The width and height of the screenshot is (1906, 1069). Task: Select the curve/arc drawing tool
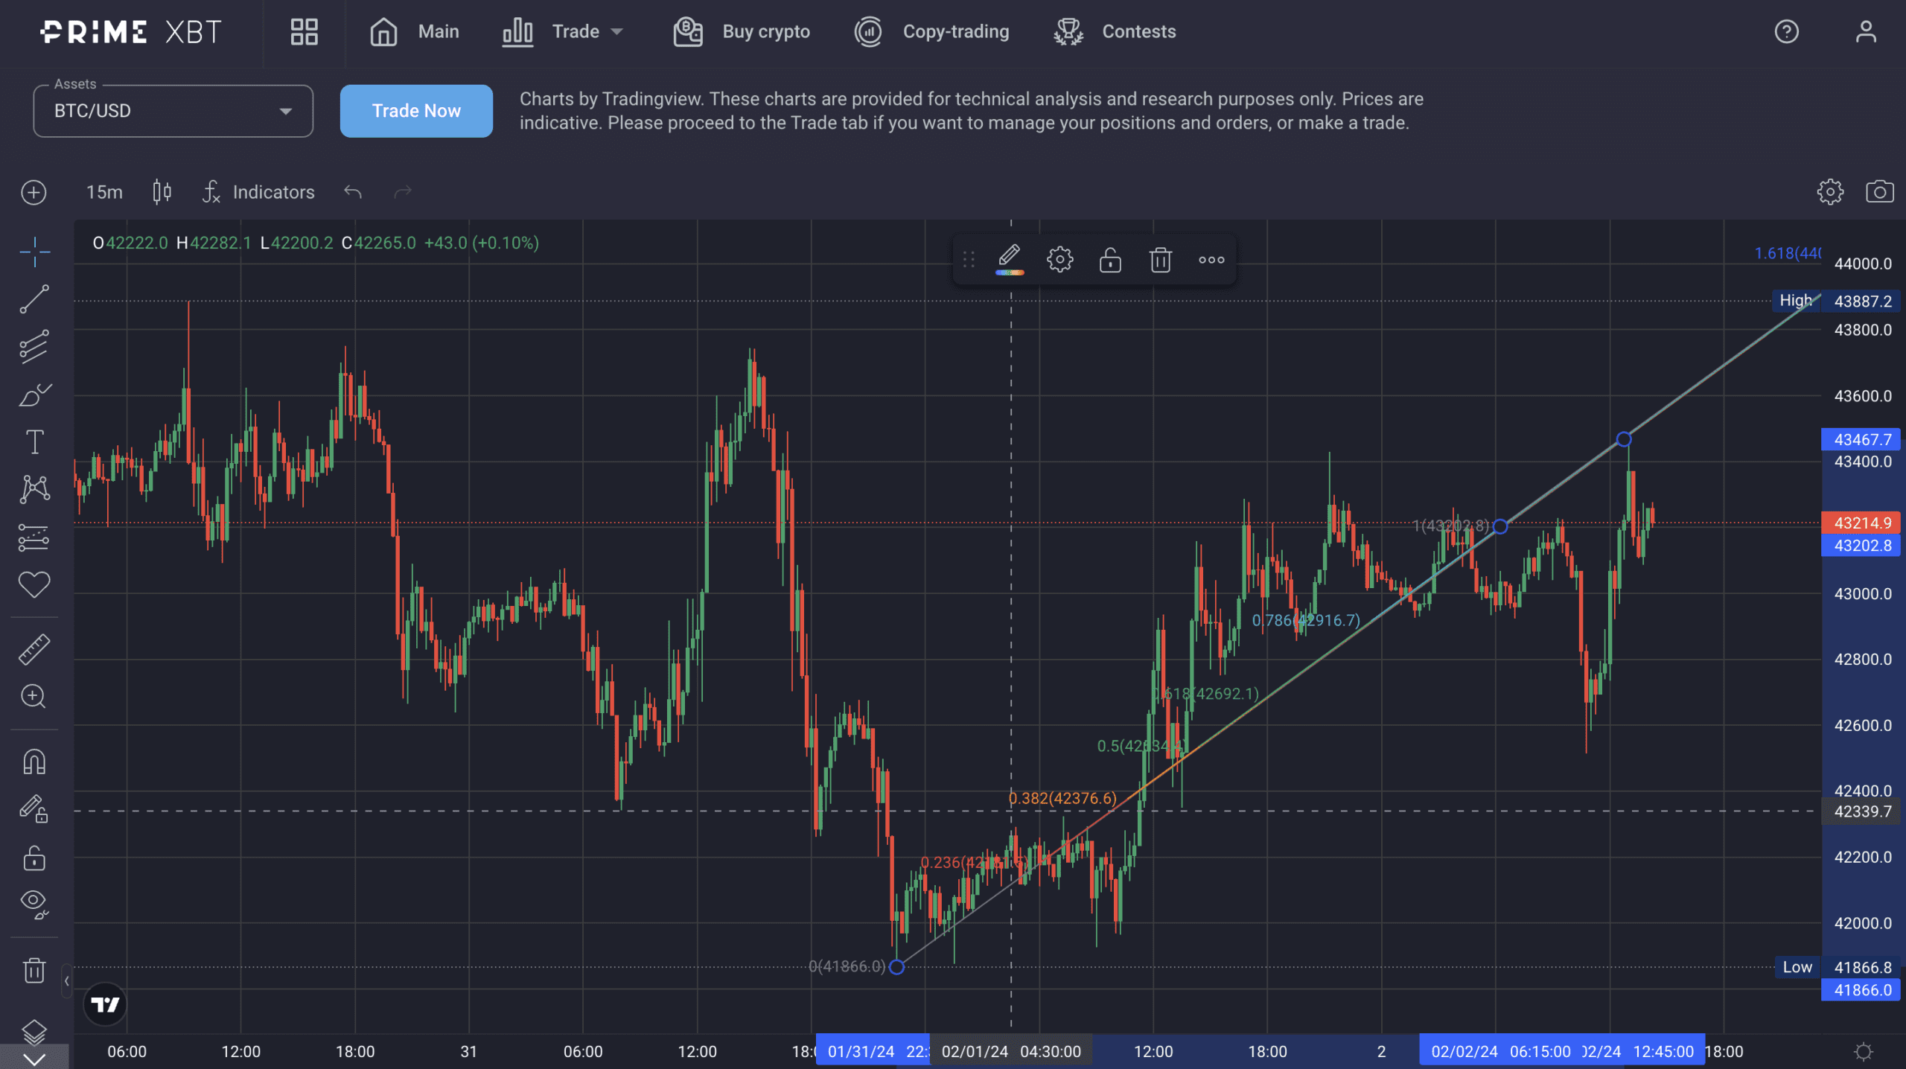[x=35, y=395]
